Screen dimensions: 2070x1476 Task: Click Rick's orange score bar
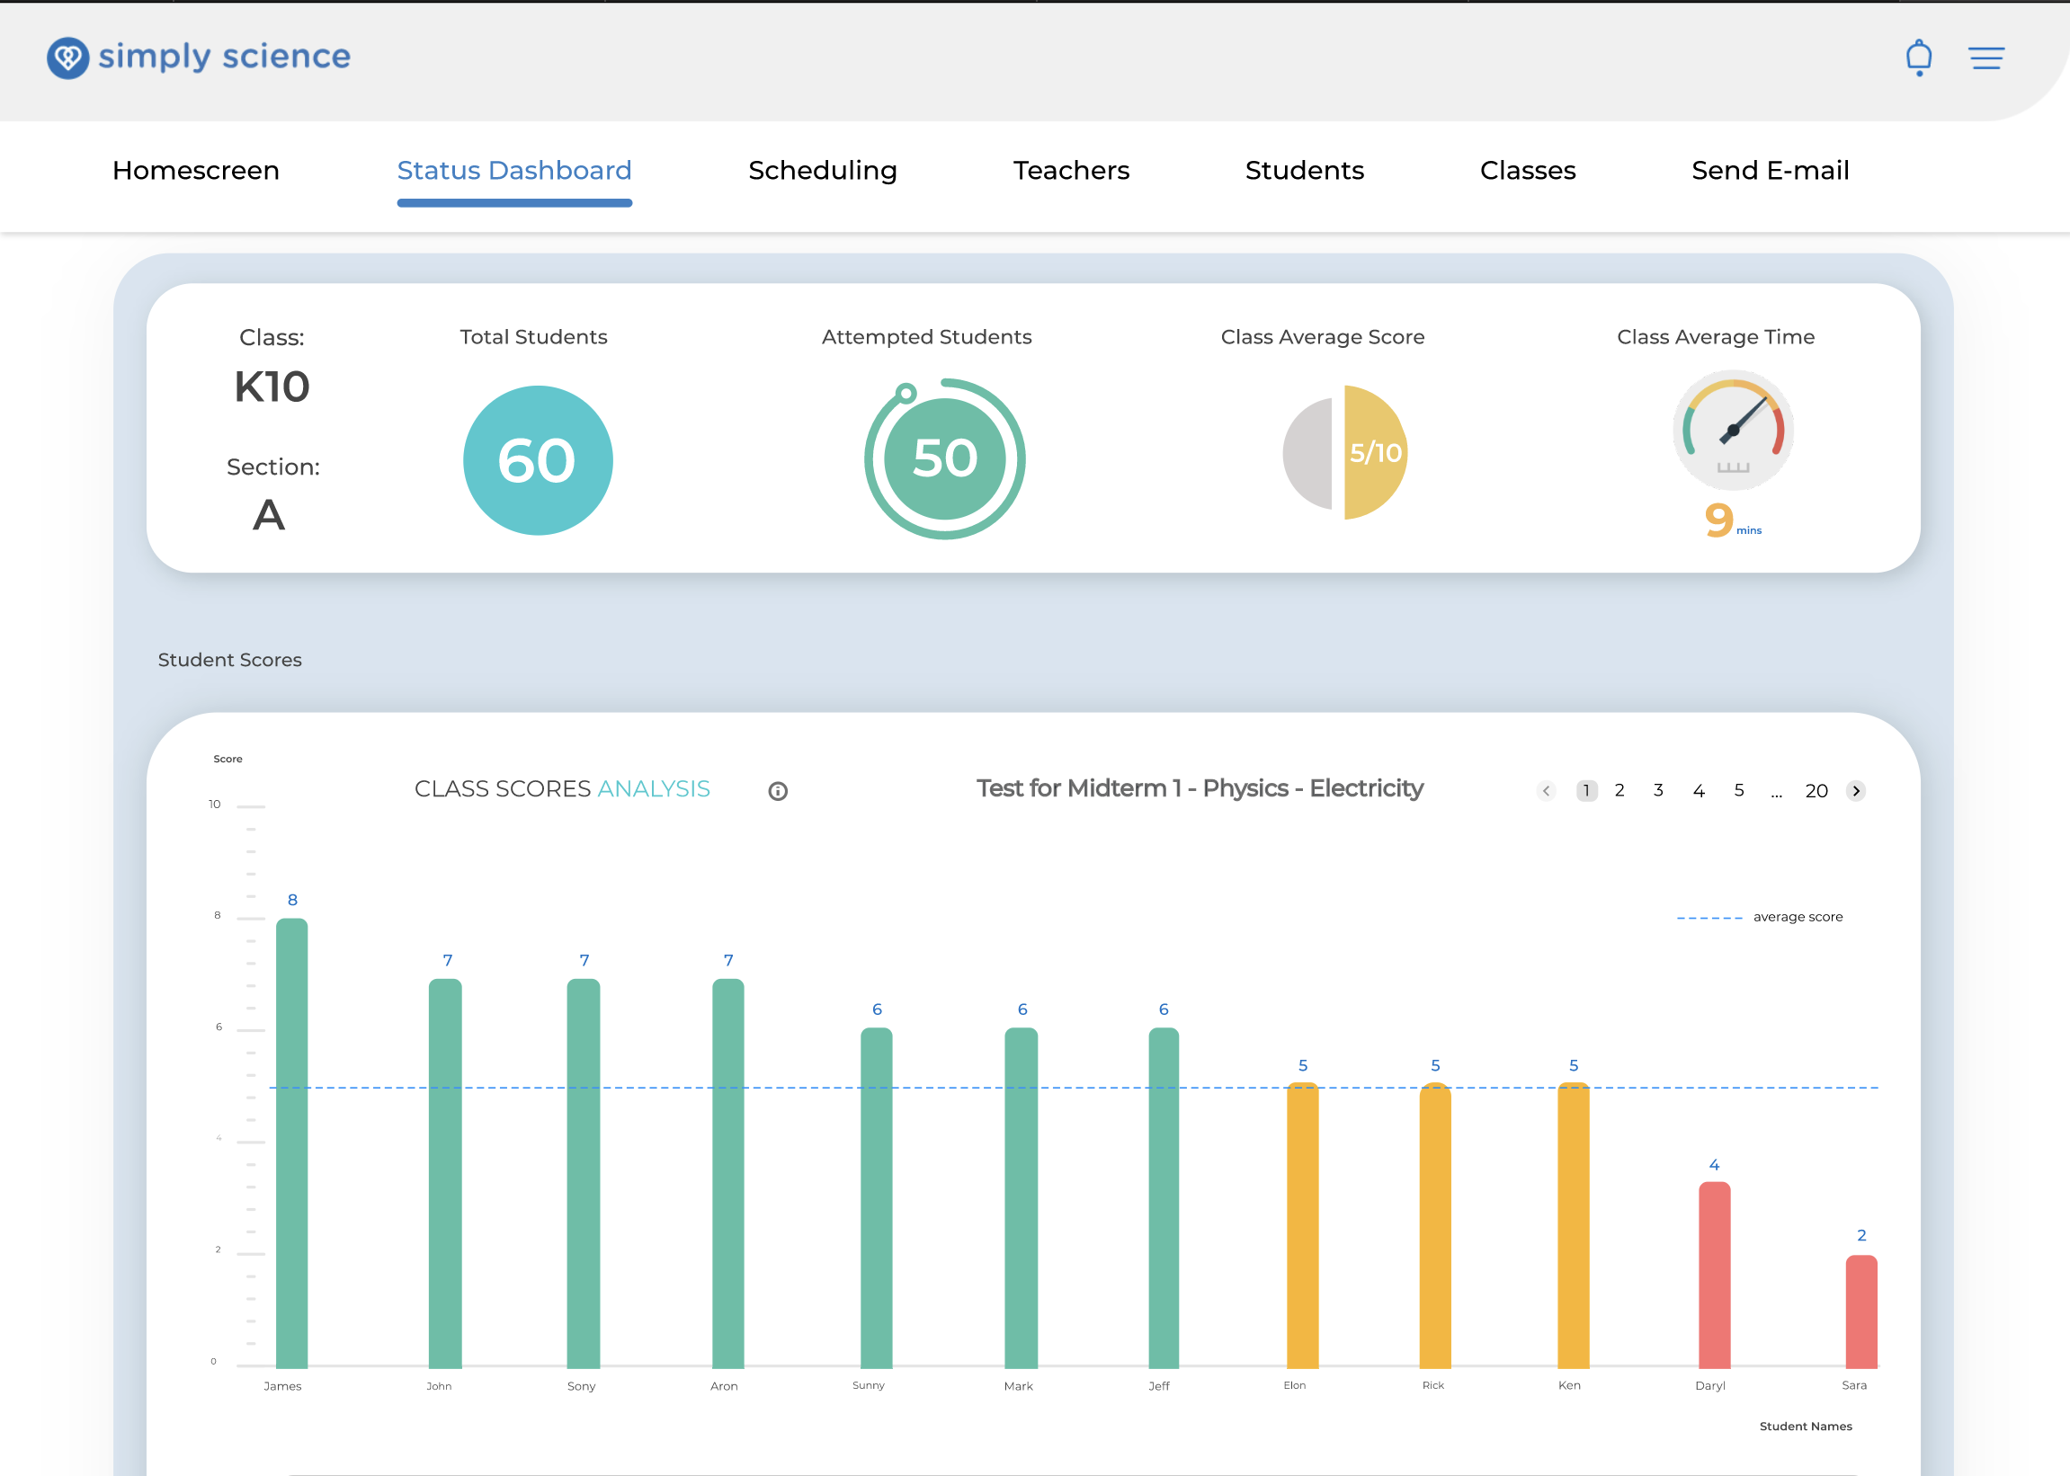click(x=1435, y=1225)
